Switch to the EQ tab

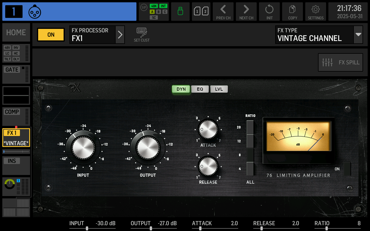[200, 89]
